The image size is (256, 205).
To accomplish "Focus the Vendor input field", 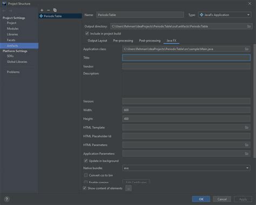I will tap(186, 66).
